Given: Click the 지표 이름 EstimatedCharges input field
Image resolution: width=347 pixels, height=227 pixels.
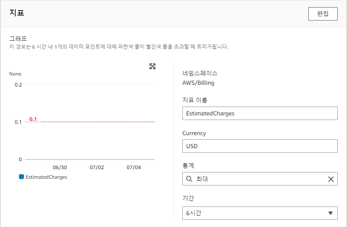Looking at the screenshot, I should pos(260,113).
